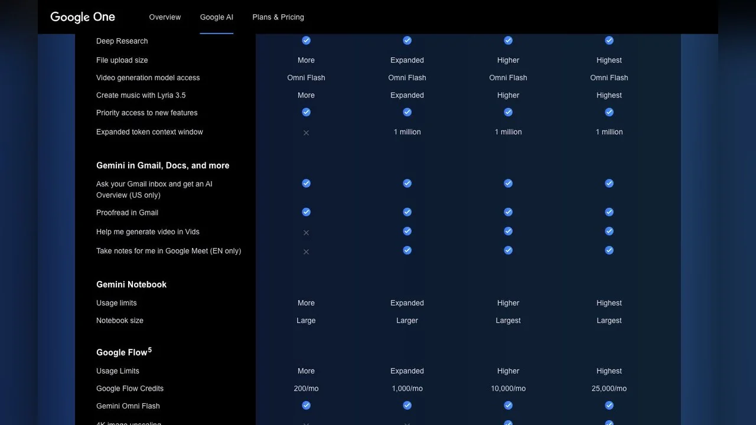Click the Vids video checkmark in the last plan column
This screenshot has height=425, width=756.
[x=609, y=231]
